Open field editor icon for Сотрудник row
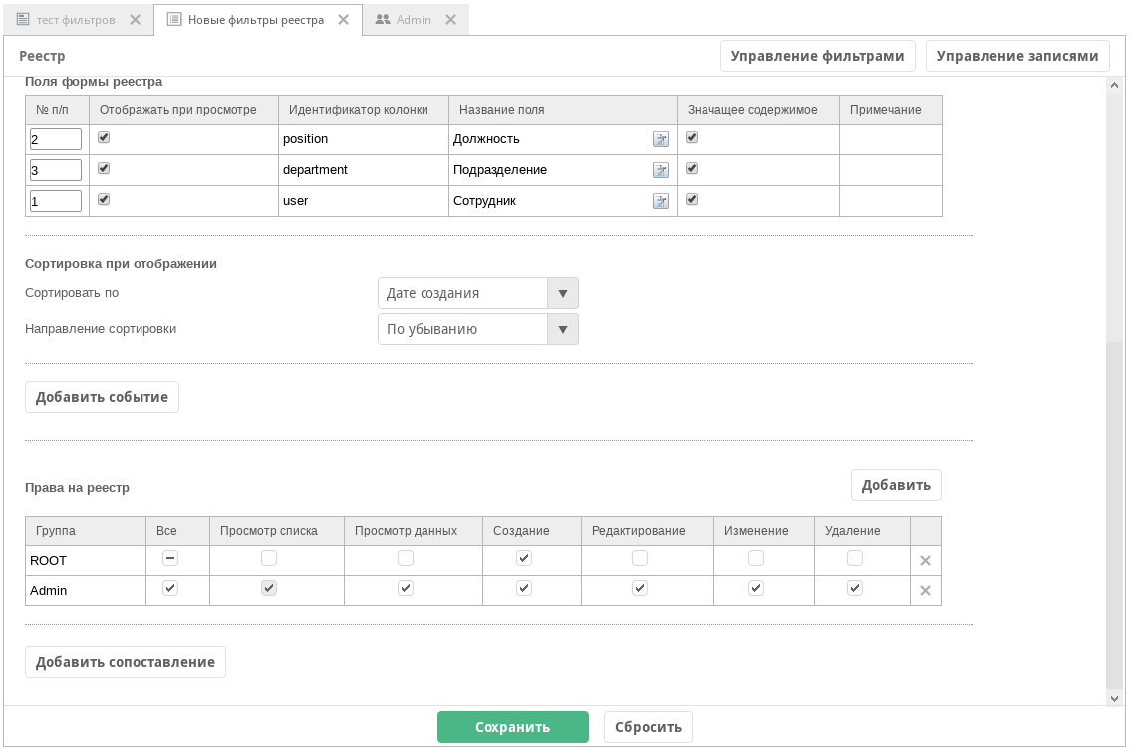This screenshot has height=751, width=1130. [x=660, y=201]
